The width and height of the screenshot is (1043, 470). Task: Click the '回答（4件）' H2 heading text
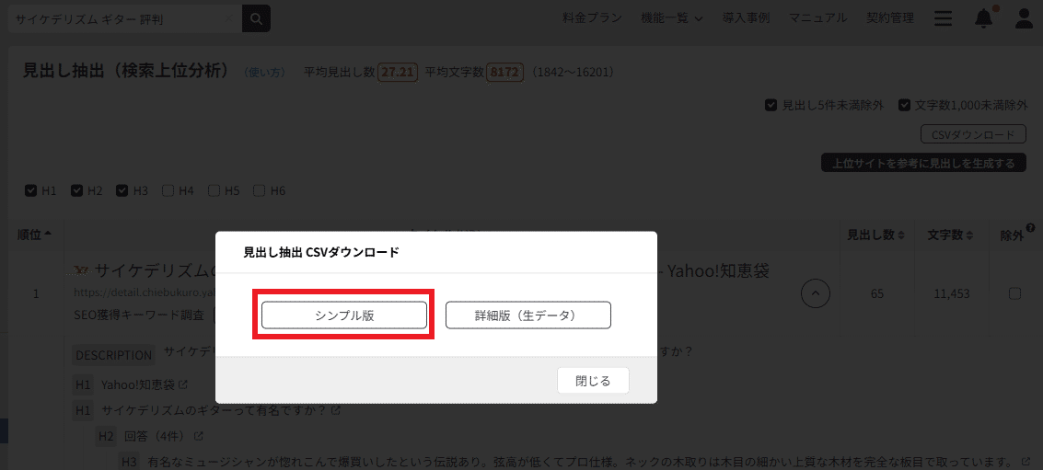click(x=157, y=437)
